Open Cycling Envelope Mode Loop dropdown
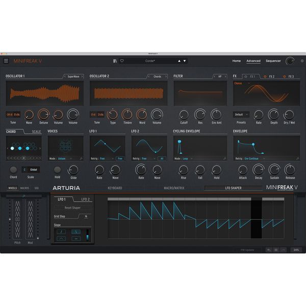 pos(187,159)
